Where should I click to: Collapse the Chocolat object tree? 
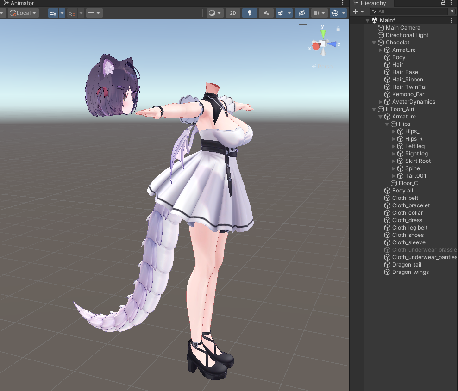tap(374, 43)
